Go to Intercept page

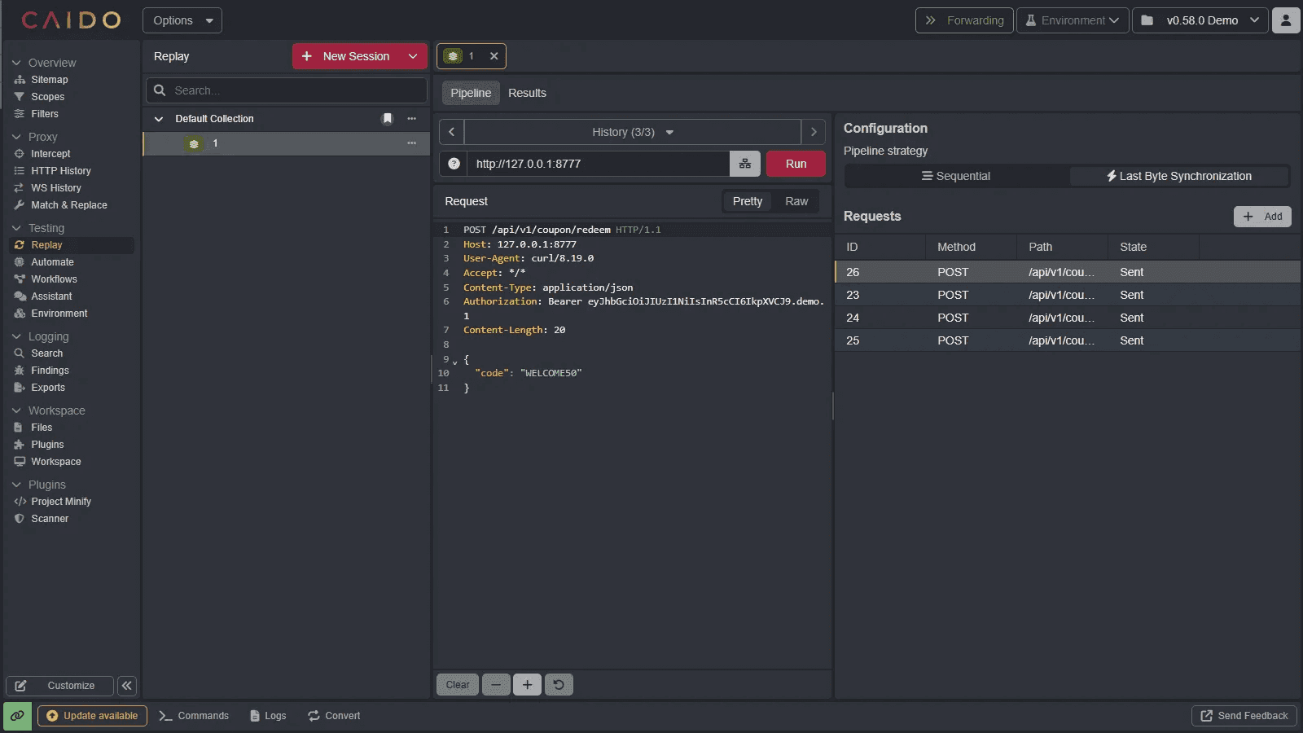click(x=50, y=154)
